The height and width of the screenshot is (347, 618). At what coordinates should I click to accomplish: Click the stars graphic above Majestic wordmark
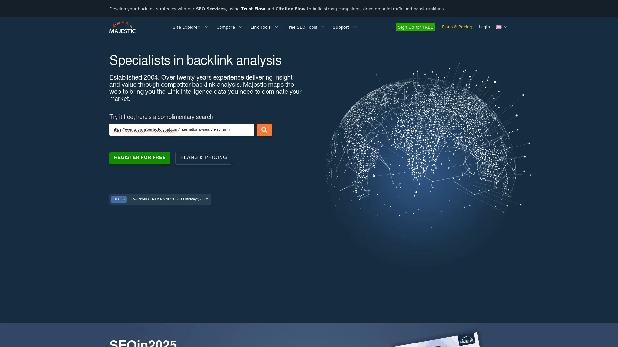[x=122, y=23]
